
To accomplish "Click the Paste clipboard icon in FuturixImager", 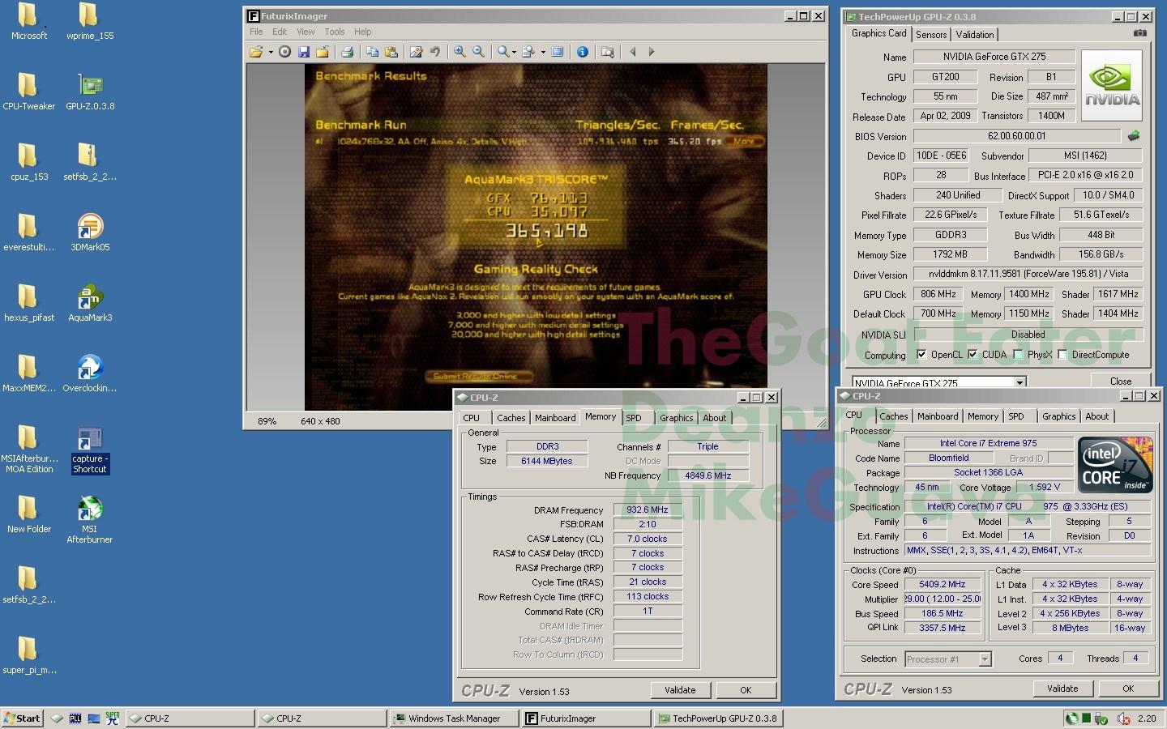I will pyautogui.click(x=391, y=52).
